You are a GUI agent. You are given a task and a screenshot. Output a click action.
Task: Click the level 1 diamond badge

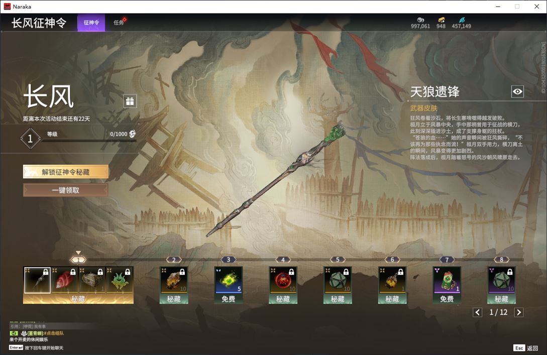tap(30, 139)
